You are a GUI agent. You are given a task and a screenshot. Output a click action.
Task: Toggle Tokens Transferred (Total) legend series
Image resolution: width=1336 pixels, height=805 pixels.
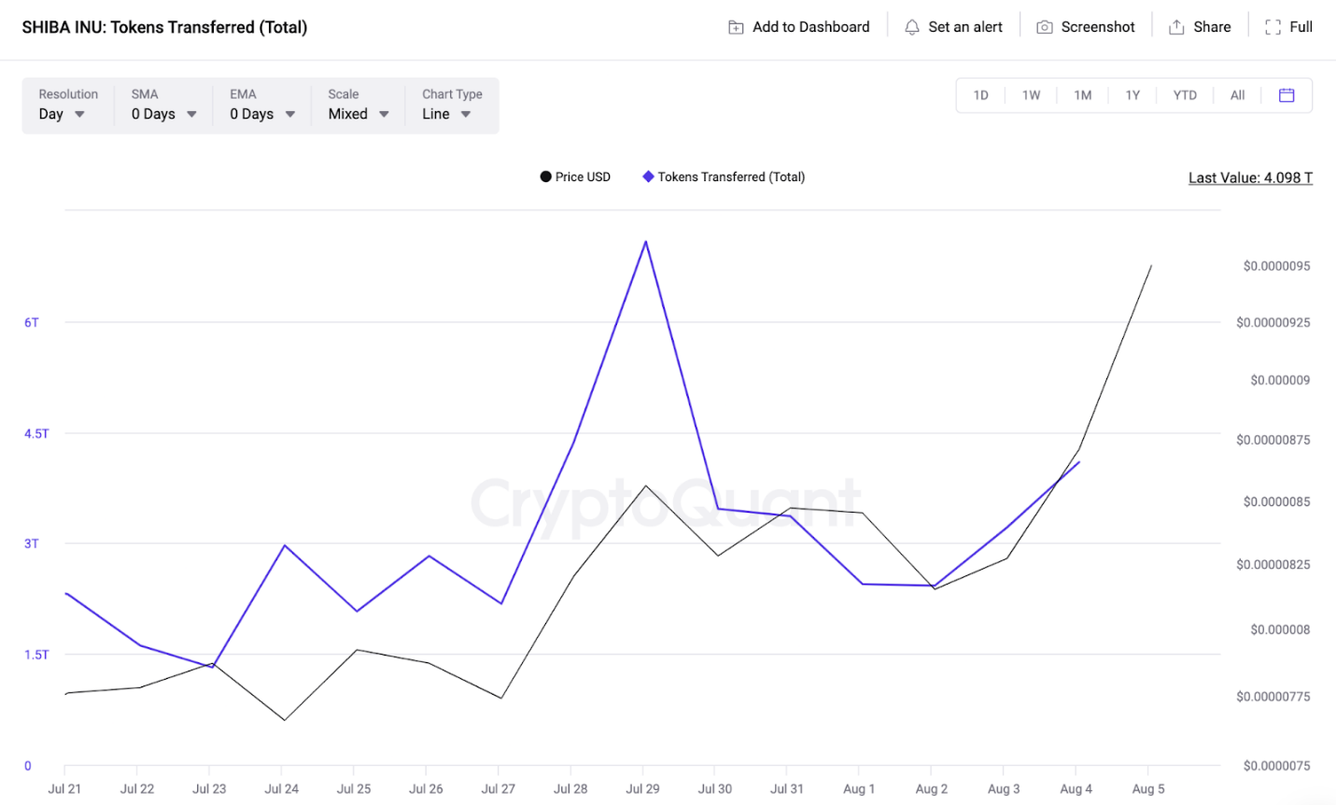[x=724, y=177]
